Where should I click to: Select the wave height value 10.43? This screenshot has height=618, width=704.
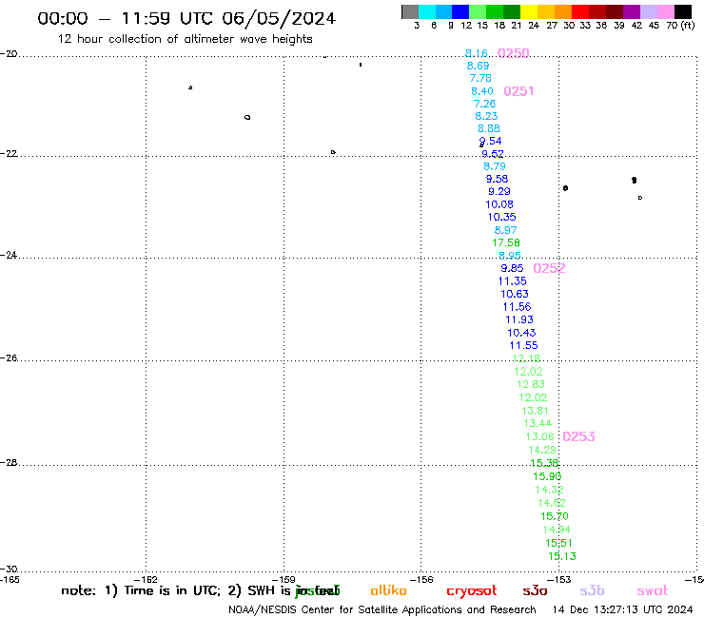[x=521, y=333]
